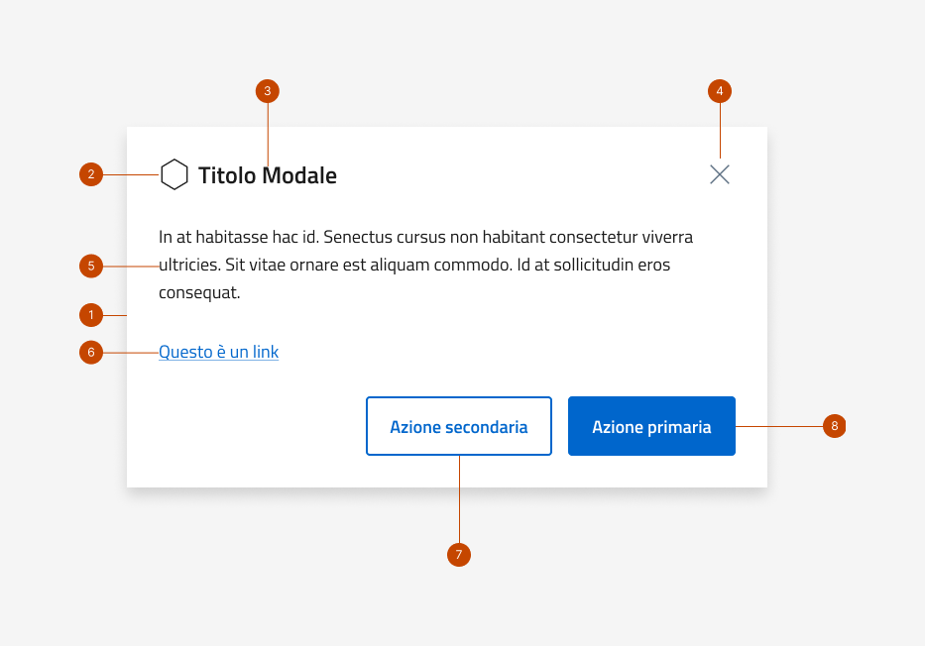Close the modal with the X icon

[x=720, y=174]
